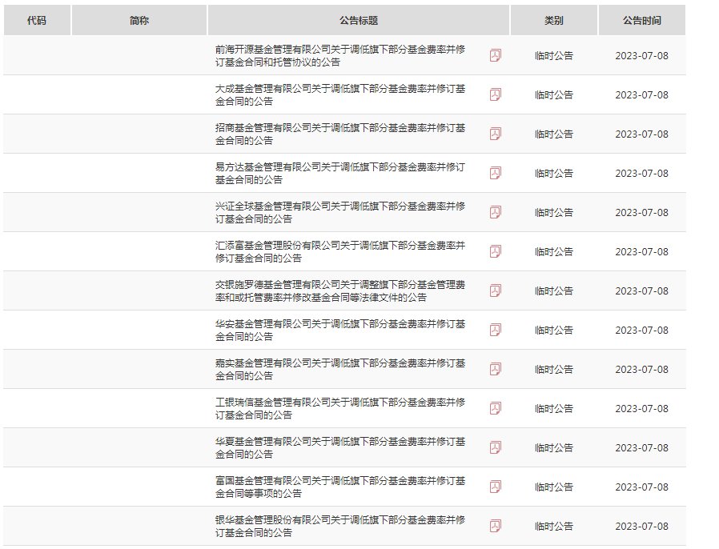Click date 2023-07-08 in 嘉实基金 row
This screenshot has width=719, height=549.
642,369
